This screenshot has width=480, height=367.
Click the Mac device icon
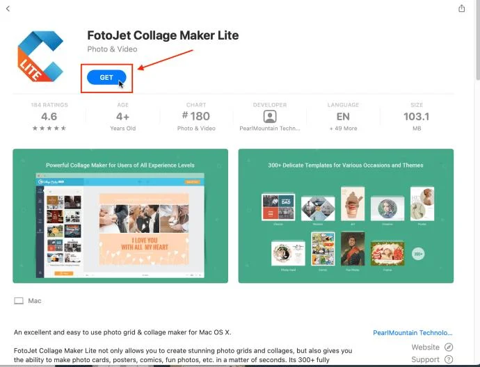pyautogui.click(x=19, y=301)
